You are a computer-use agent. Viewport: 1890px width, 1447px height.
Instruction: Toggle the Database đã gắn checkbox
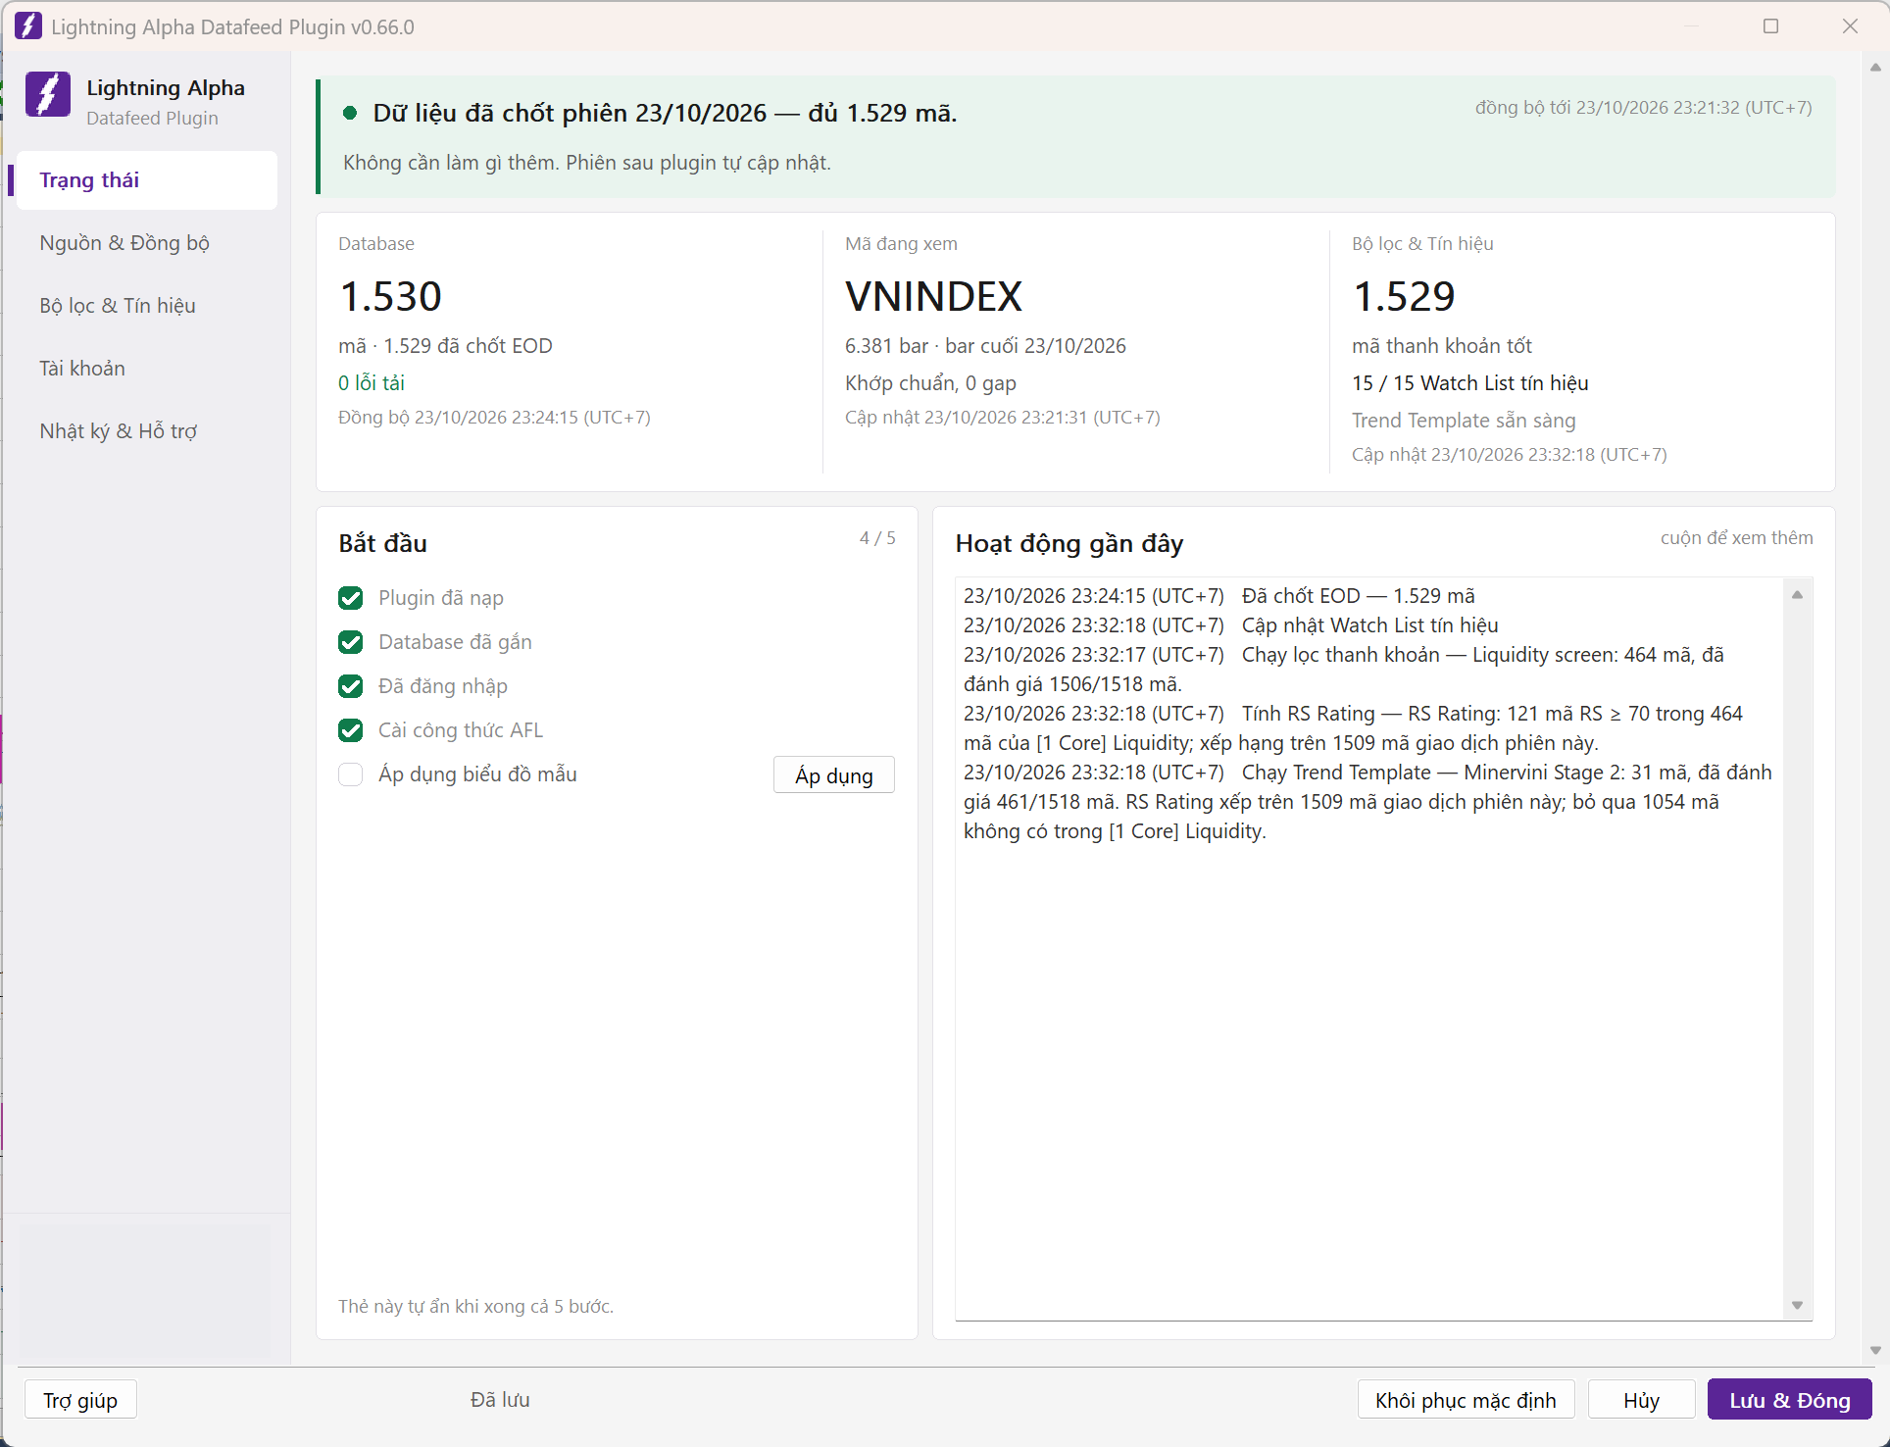(x=351, y=642)
